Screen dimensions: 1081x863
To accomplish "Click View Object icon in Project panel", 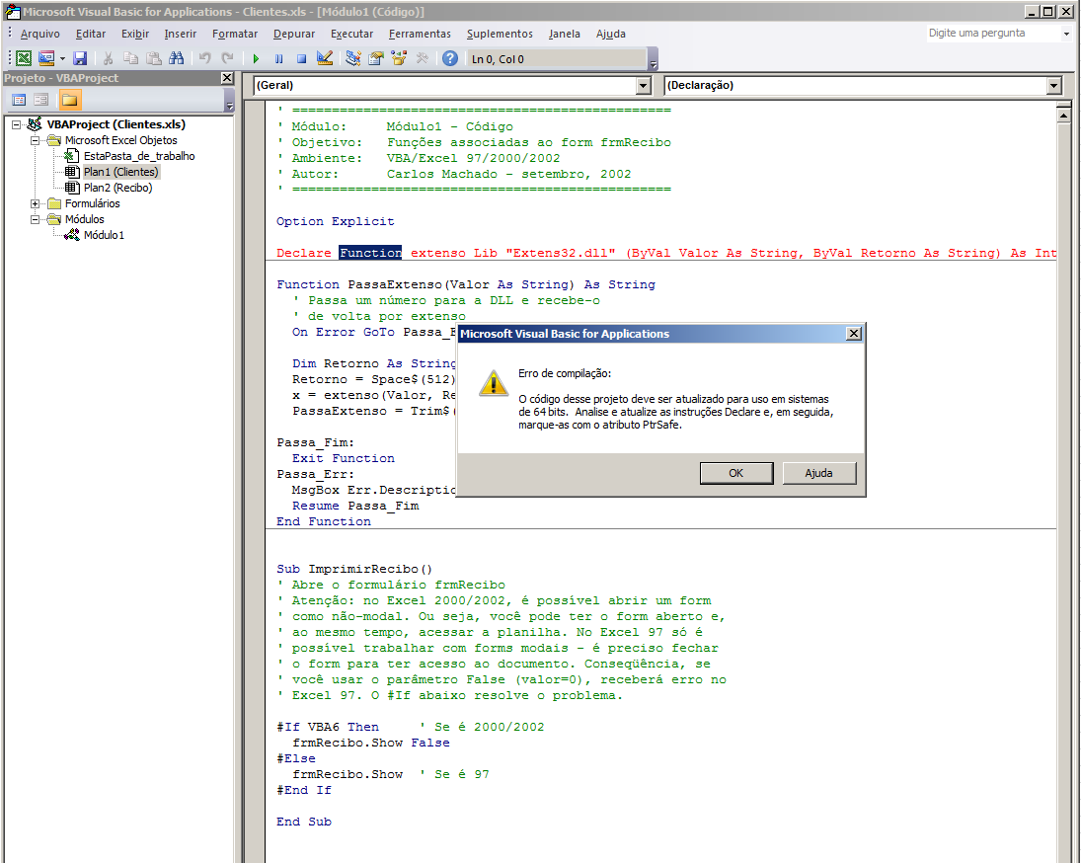I will (x=41, y=100).
